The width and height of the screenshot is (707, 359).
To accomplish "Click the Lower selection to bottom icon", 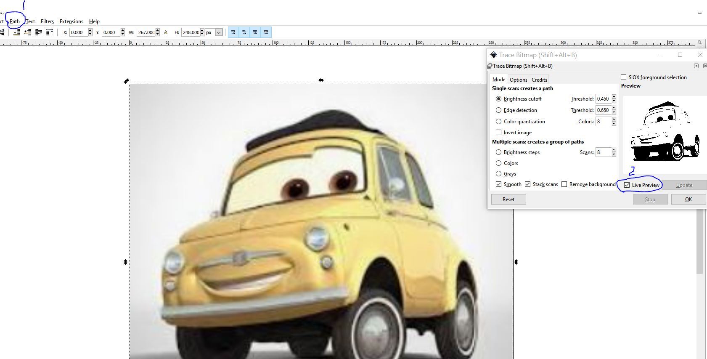I will (x=17, y=32).
